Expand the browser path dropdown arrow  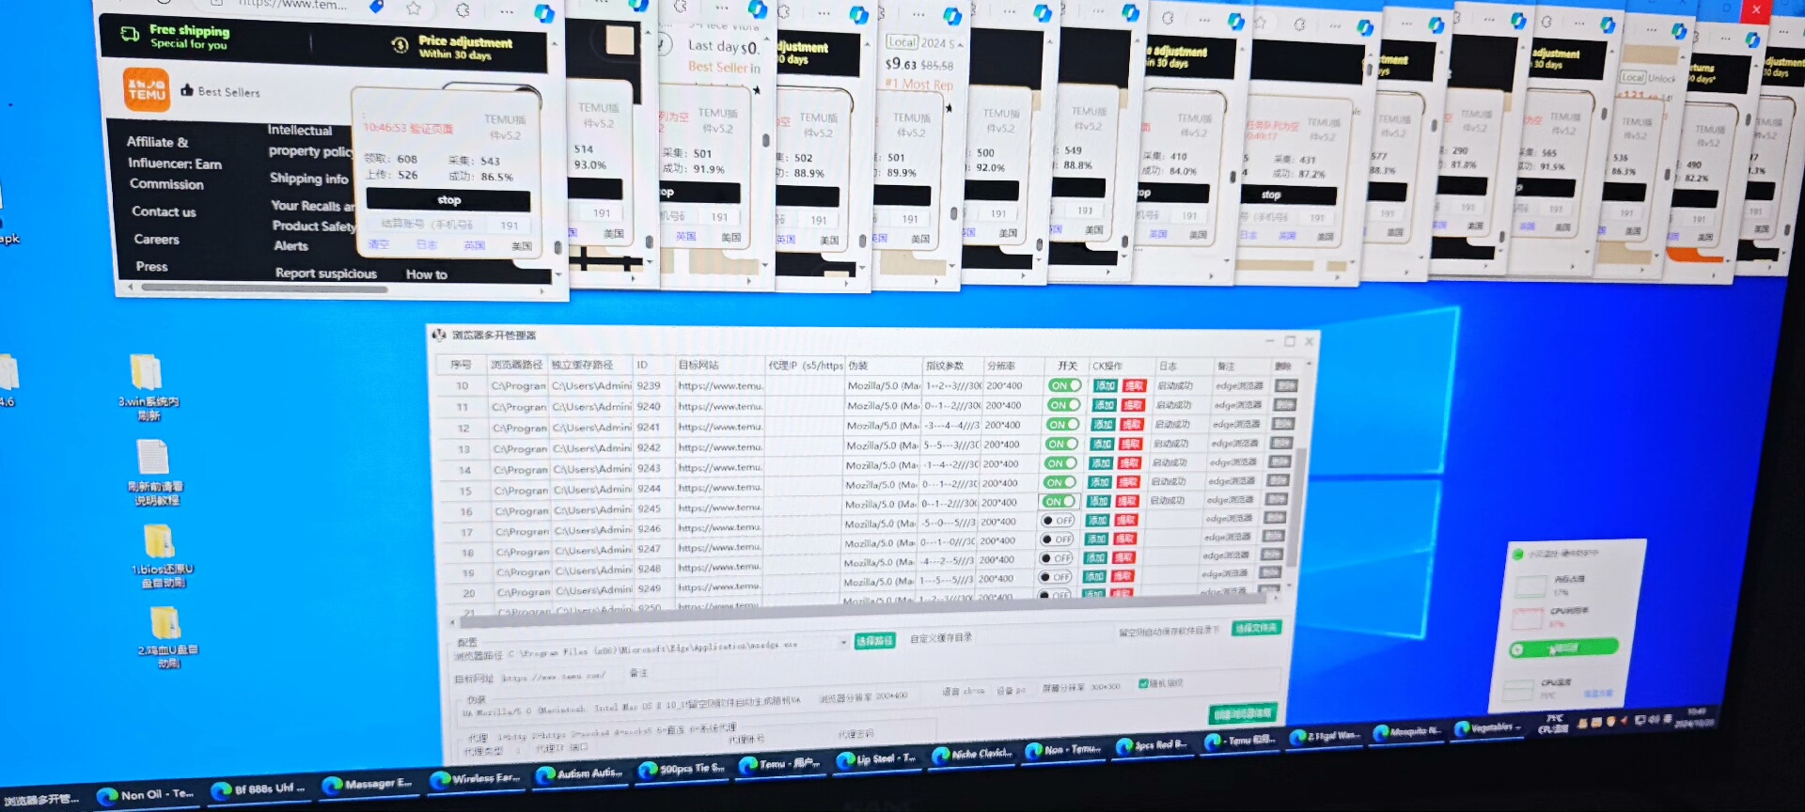[x=843, y=643]
